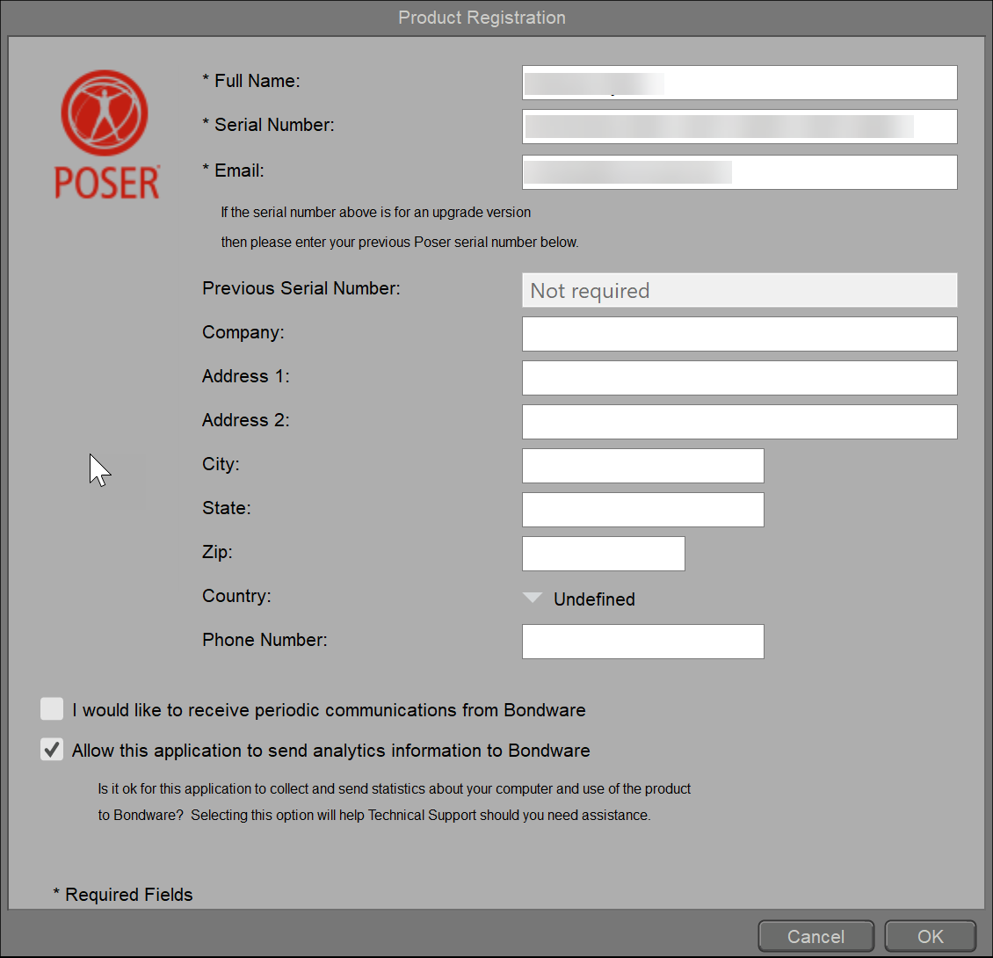Click the Poser logo icon

(x=106, y=134)
